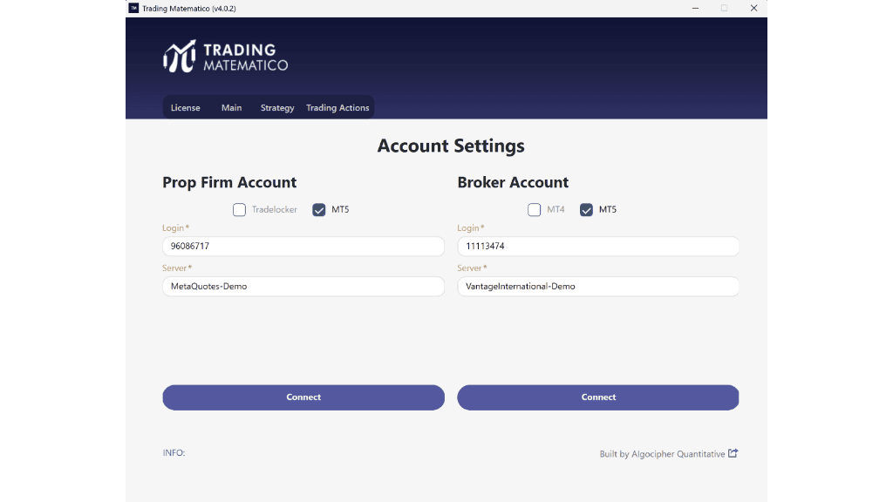This screenshot has width=893, height=502.
Task: Open the Main tab
Action: [231, 107]
